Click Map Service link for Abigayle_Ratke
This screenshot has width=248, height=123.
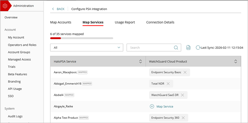(x=165, y=107)
